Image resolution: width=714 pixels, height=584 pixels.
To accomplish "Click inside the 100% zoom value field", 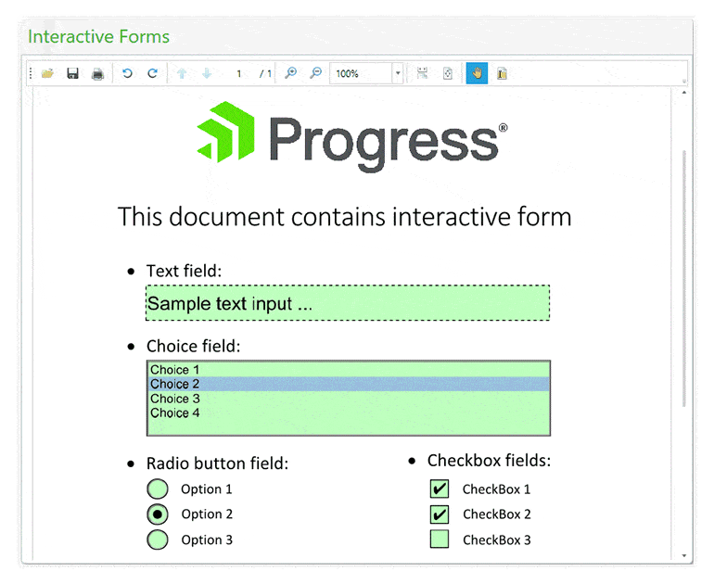I will pyautogui.click(x=362, y=73).
